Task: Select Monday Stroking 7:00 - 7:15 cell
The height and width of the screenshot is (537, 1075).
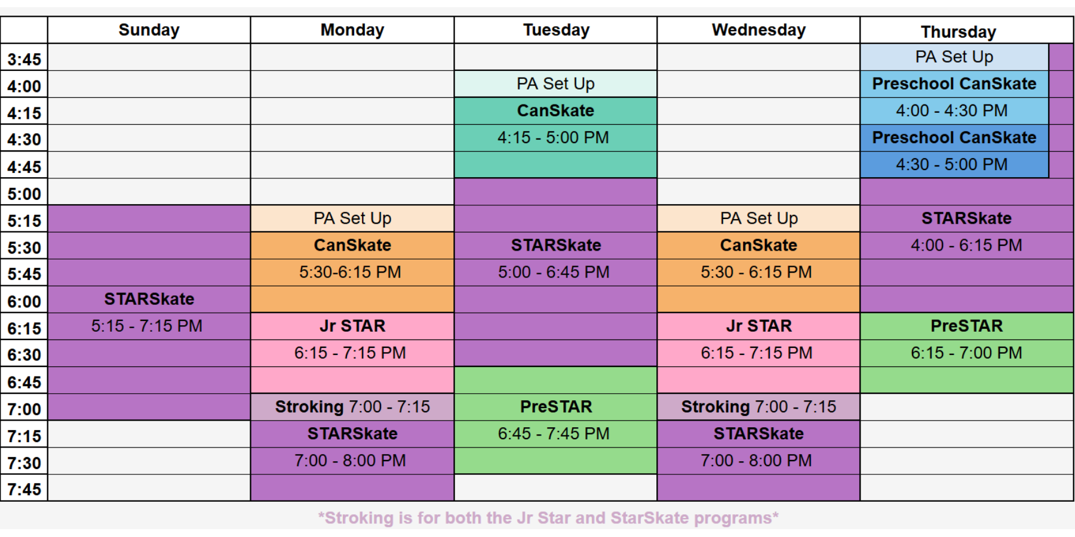Action: 352,407
